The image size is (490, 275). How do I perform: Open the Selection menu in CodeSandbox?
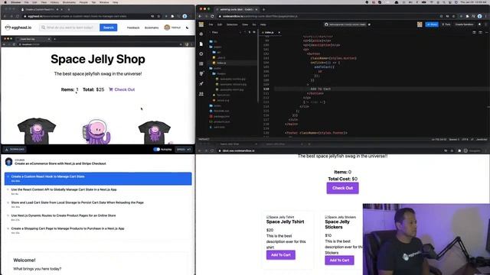coord(232,24)
